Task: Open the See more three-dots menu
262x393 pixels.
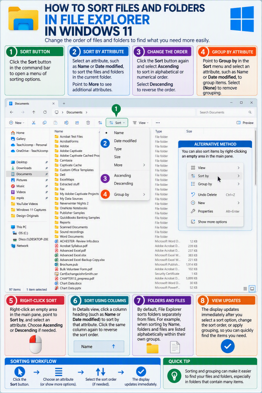Action: [x=158, y=123]
